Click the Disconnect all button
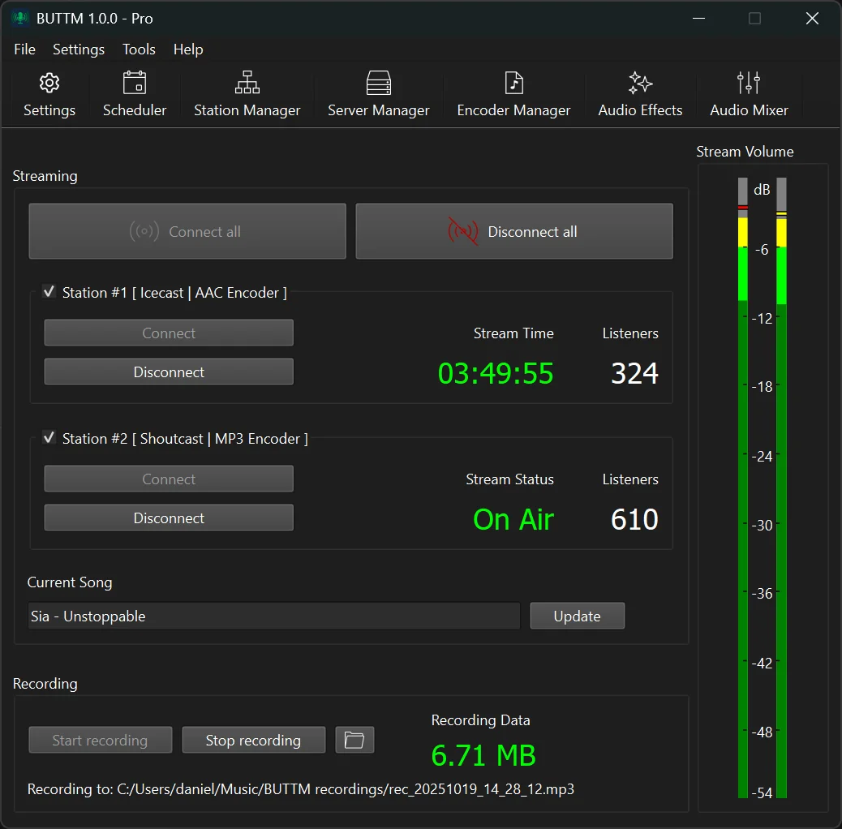The width and height of the screenshot is (842, 829). pos(514,231)
